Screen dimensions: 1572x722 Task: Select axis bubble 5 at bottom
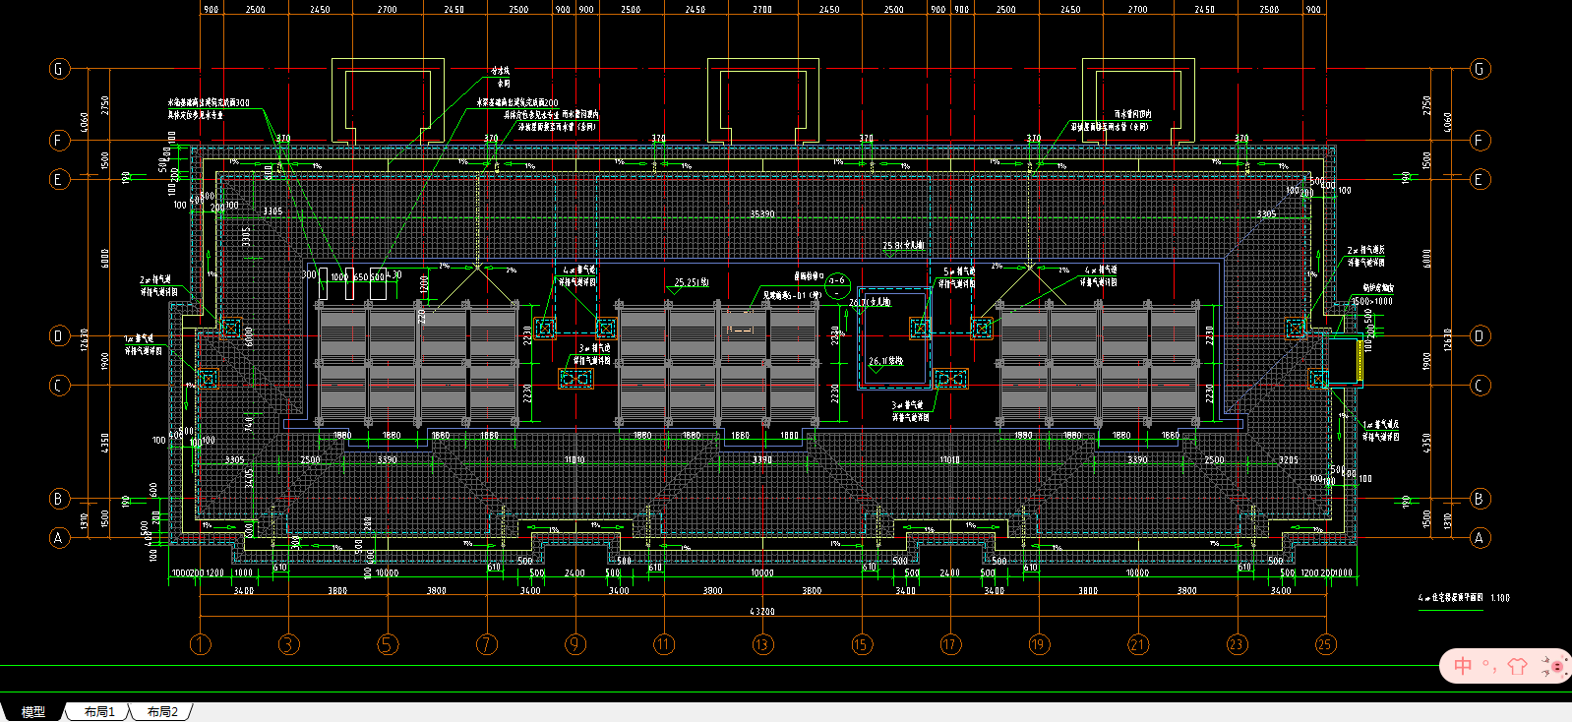[388, 644]
